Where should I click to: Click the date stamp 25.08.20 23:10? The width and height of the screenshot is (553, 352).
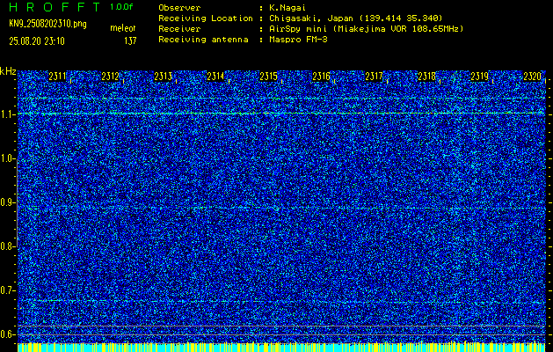pyautogui.click(x=37, y=41)
